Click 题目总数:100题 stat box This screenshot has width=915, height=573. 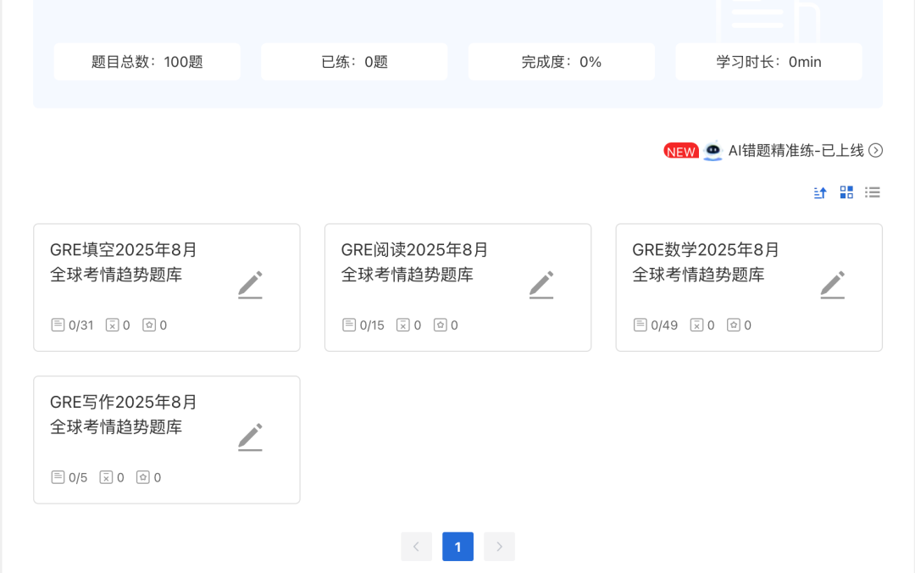(x=147, y=62)
